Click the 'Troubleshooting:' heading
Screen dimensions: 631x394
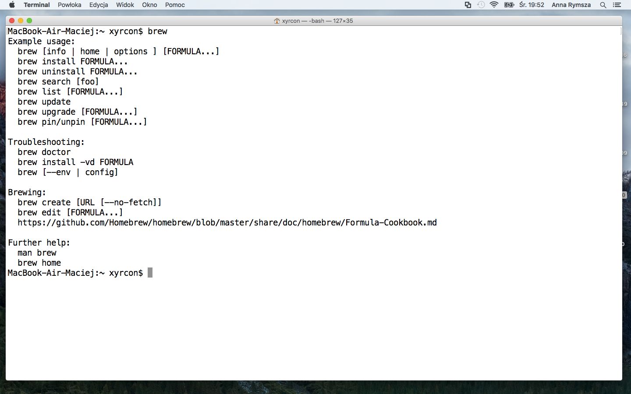pyautogui.click(x=46, y=142)
